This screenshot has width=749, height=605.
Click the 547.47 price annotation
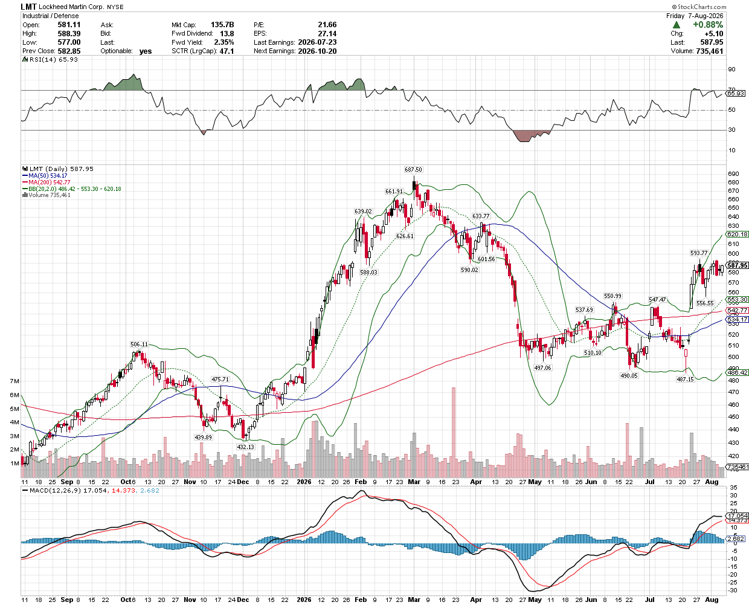[657, 300]
